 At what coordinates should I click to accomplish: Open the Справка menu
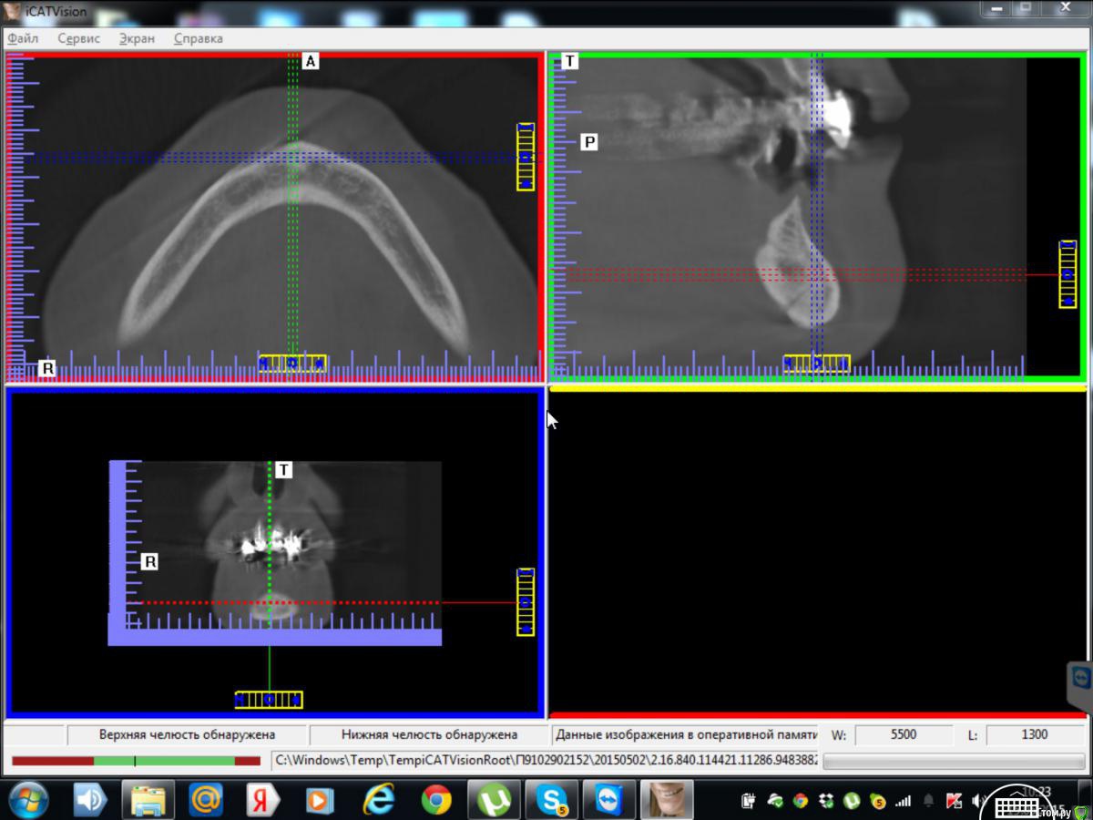pos(198,38)
